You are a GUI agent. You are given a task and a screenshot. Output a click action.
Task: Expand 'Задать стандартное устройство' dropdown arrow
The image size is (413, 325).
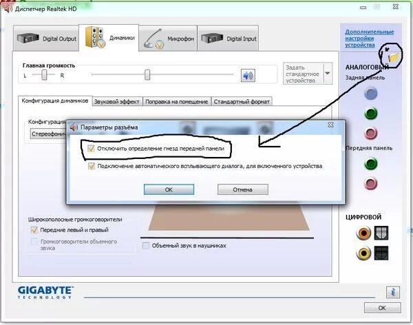[328, 74]
